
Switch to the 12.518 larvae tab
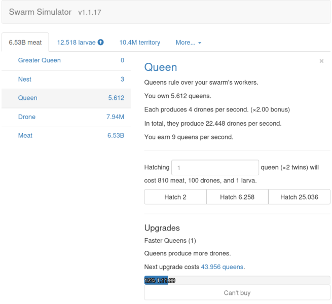pyautogui.click(x=80, y=43)
